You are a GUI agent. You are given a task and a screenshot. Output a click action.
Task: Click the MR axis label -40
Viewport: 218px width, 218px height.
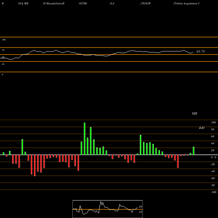213,171
